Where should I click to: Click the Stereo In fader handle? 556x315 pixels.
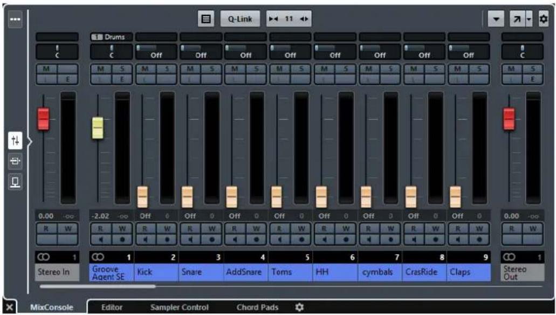pyautogui.click(x=44, y=119)
